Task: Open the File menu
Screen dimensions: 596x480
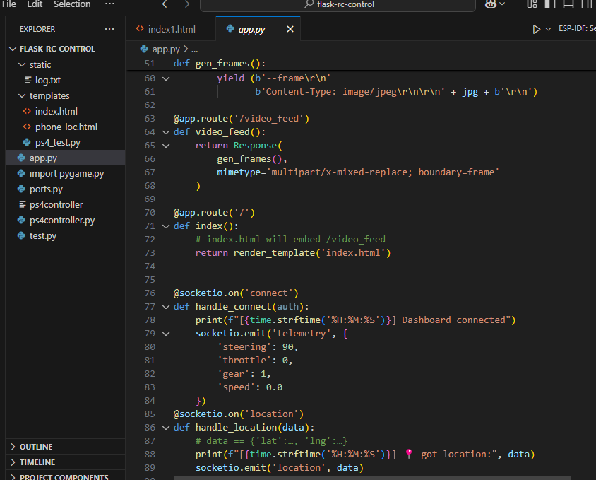Action: [9, 4]
